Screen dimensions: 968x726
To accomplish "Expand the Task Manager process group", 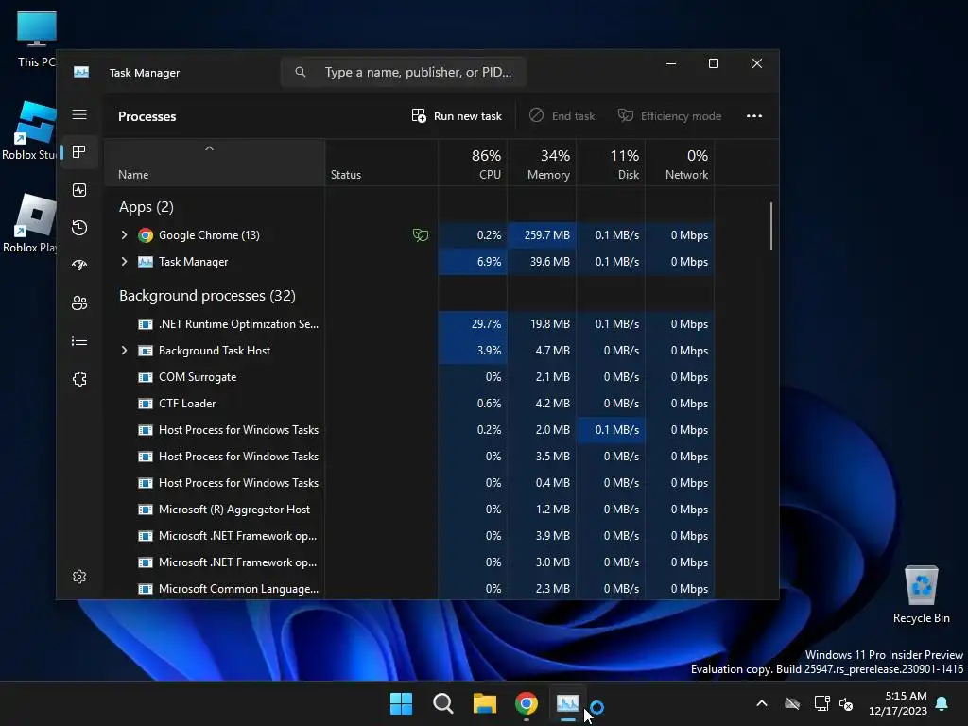I will [x=124, y=262].
